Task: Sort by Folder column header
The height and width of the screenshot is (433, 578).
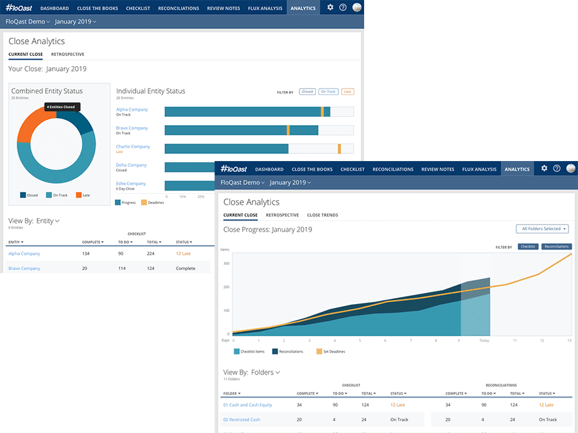Action: [x=232, y=393]
